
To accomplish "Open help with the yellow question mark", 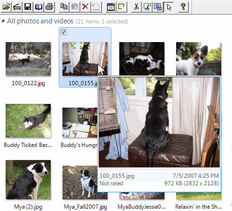I will [x=183, y=7].
